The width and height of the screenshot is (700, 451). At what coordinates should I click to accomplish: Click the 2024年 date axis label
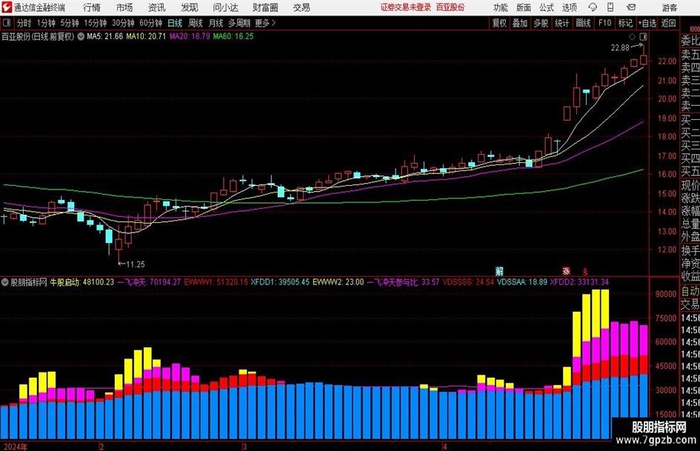coord(15,447)
